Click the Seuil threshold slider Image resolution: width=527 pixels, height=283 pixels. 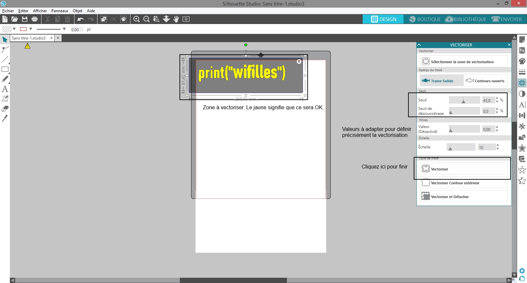click(x=464, y=100)
